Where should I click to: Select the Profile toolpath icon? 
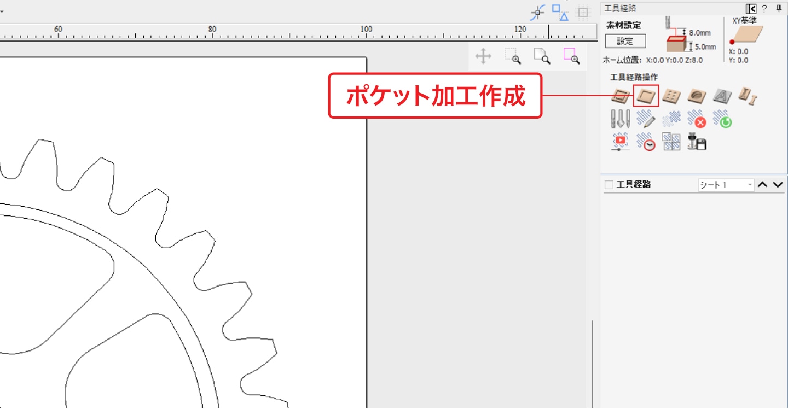621,96
